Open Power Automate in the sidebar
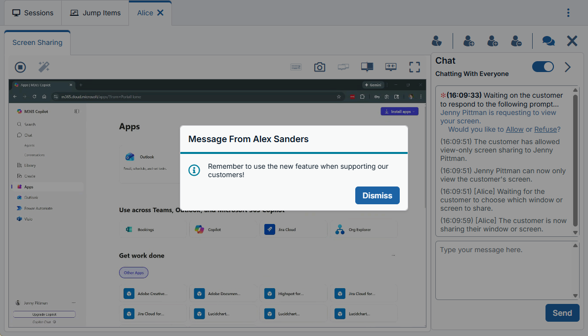Screen dimensions: 588x336 click(x=35, y=208)
